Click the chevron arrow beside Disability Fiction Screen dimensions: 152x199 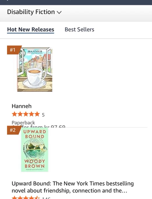tap(59, 12)
